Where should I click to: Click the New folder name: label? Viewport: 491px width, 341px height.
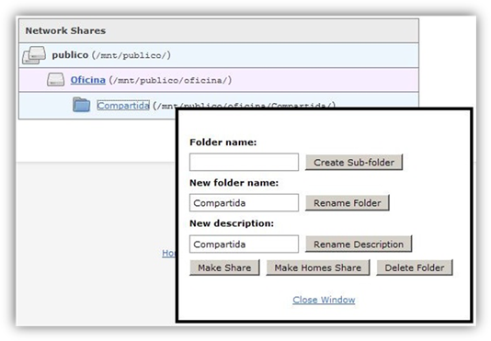point(234,183)
